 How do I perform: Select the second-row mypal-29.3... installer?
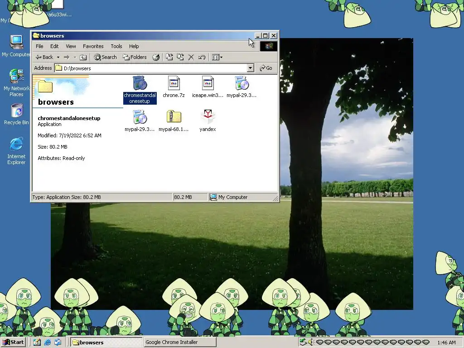click(x=140, y=121)
